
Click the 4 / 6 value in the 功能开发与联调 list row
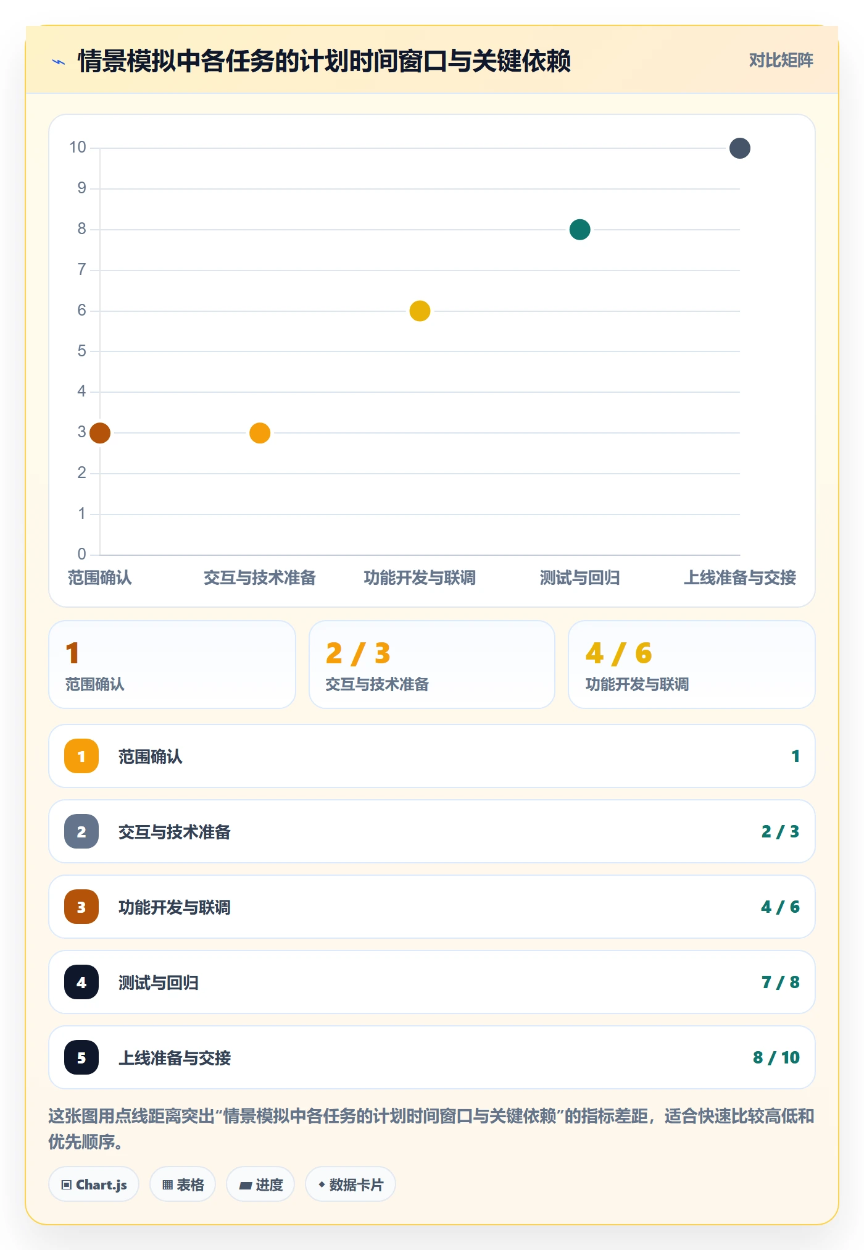[780, 907]
